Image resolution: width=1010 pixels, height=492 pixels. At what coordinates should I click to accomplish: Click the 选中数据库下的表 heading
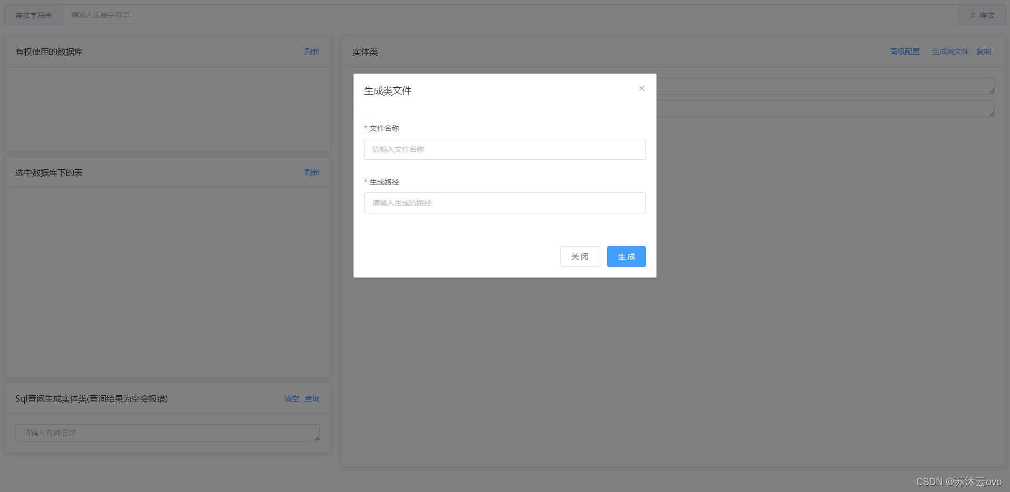[49, 172]
